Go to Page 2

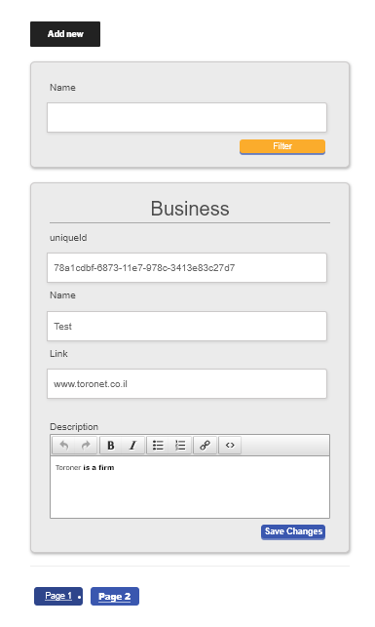[x=115, y=596]
